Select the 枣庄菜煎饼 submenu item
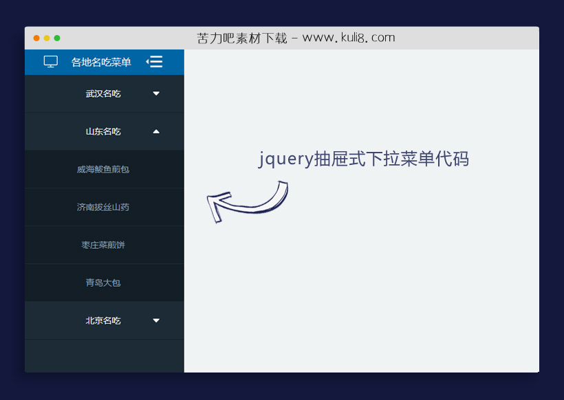Screen dimensions: 564x400 tap(105, 245)
